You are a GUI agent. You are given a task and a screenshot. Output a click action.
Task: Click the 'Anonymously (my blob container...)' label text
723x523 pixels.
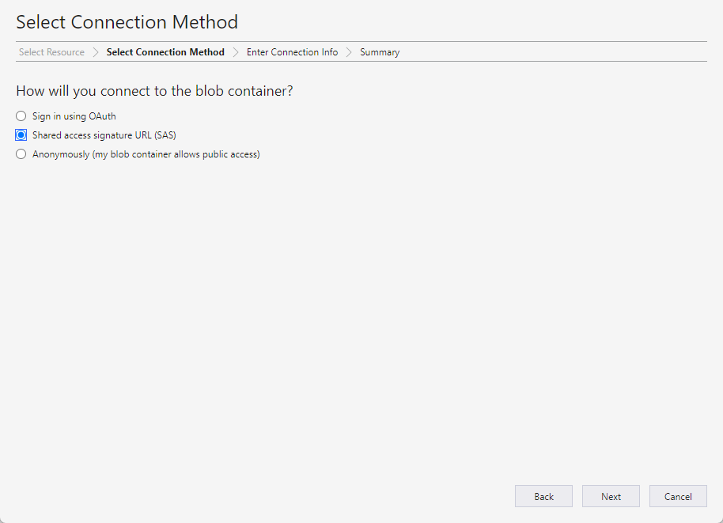[146, 154]
